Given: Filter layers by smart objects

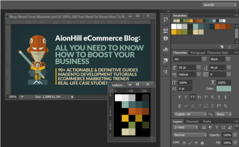Looking at the screenshot, I should click(x=230, y=127).
